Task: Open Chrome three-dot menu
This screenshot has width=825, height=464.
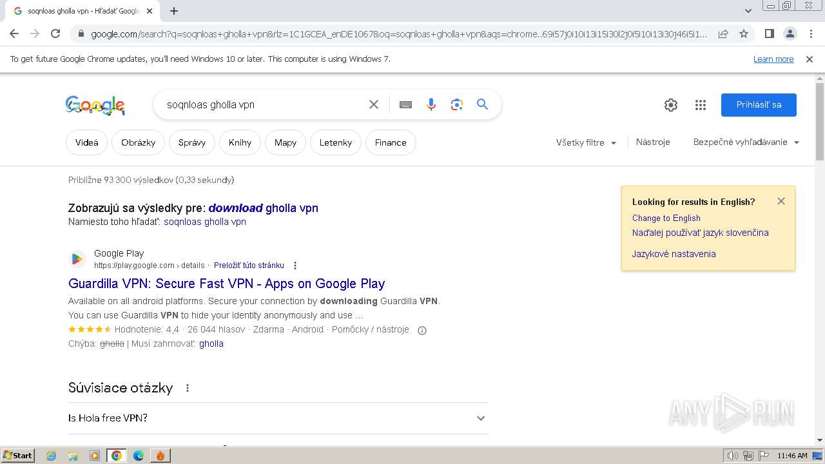Action: click(811, 34)
